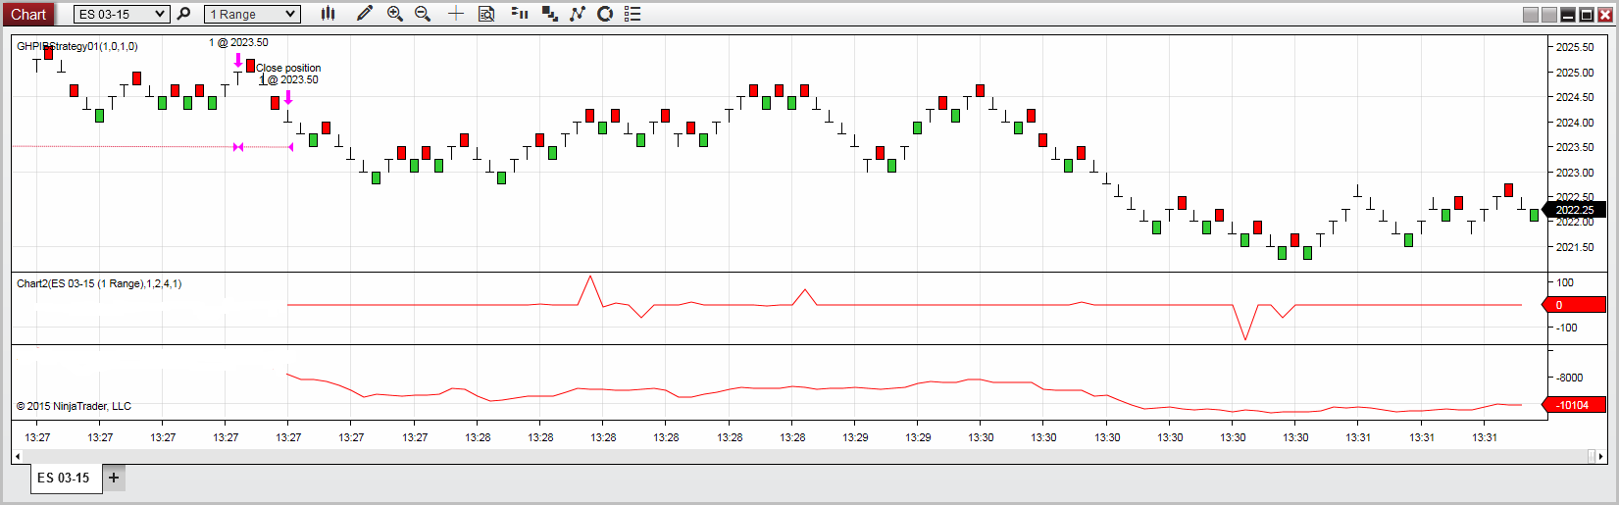Click the red 0 indicator value marker

click(1575, 305)
